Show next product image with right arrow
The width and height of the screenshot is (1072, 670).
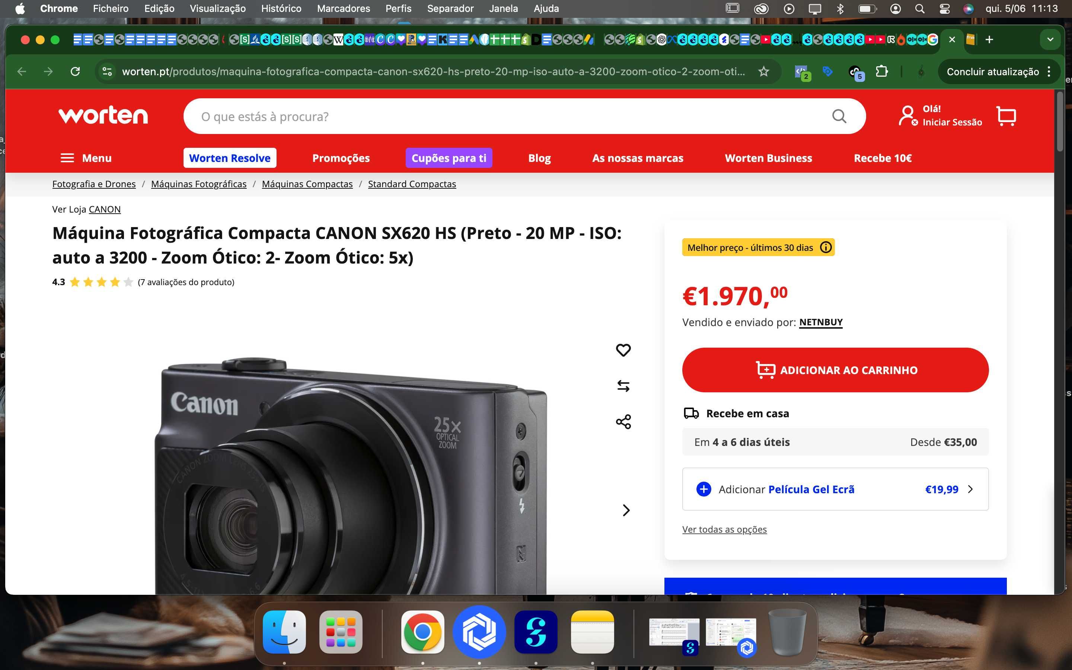626,510
